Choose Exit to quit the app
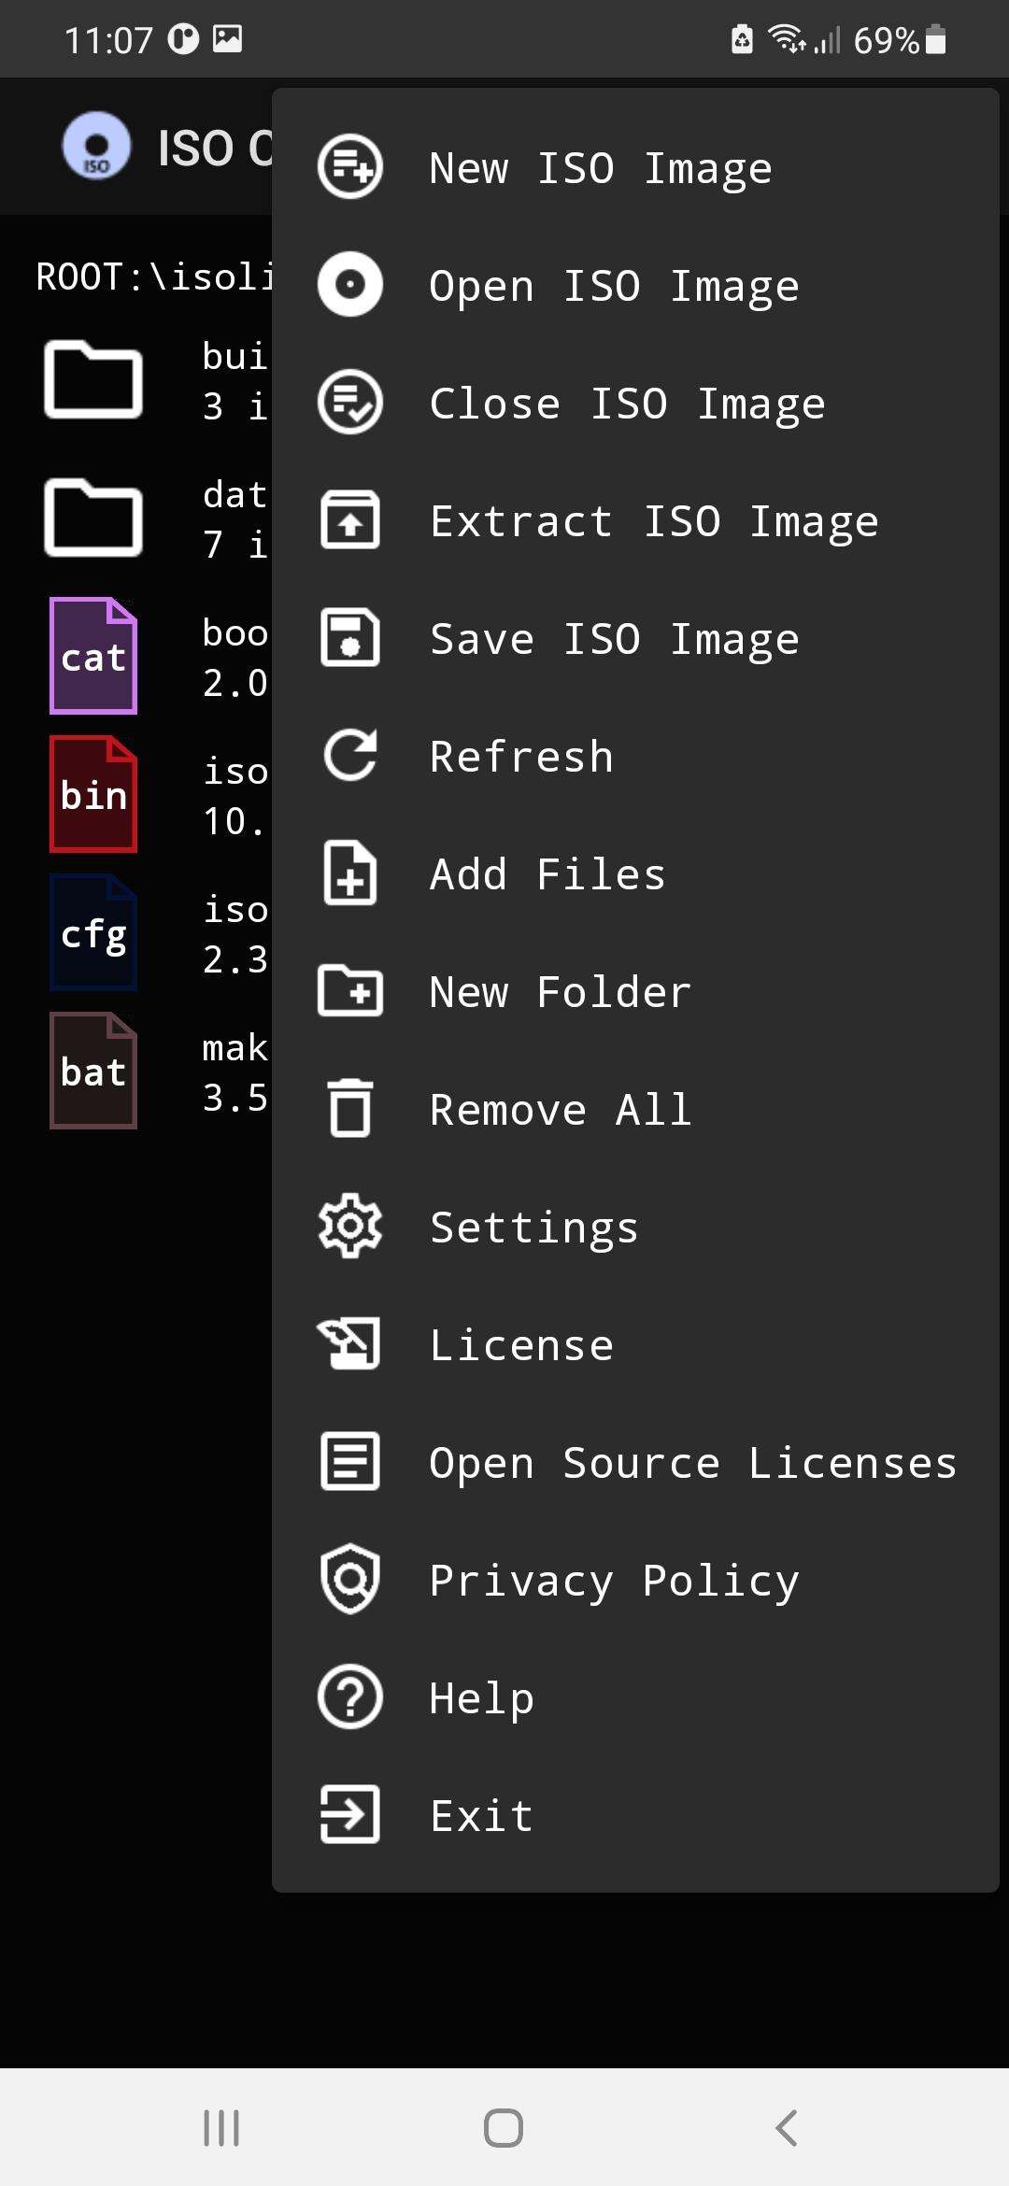This screenshot has height=2186, width=1009. click(x=481, y=1815)
